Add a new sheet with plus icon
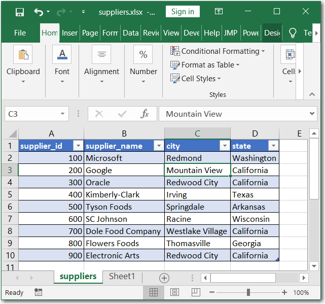Viewport: 325px width, 304px height. 164,278
